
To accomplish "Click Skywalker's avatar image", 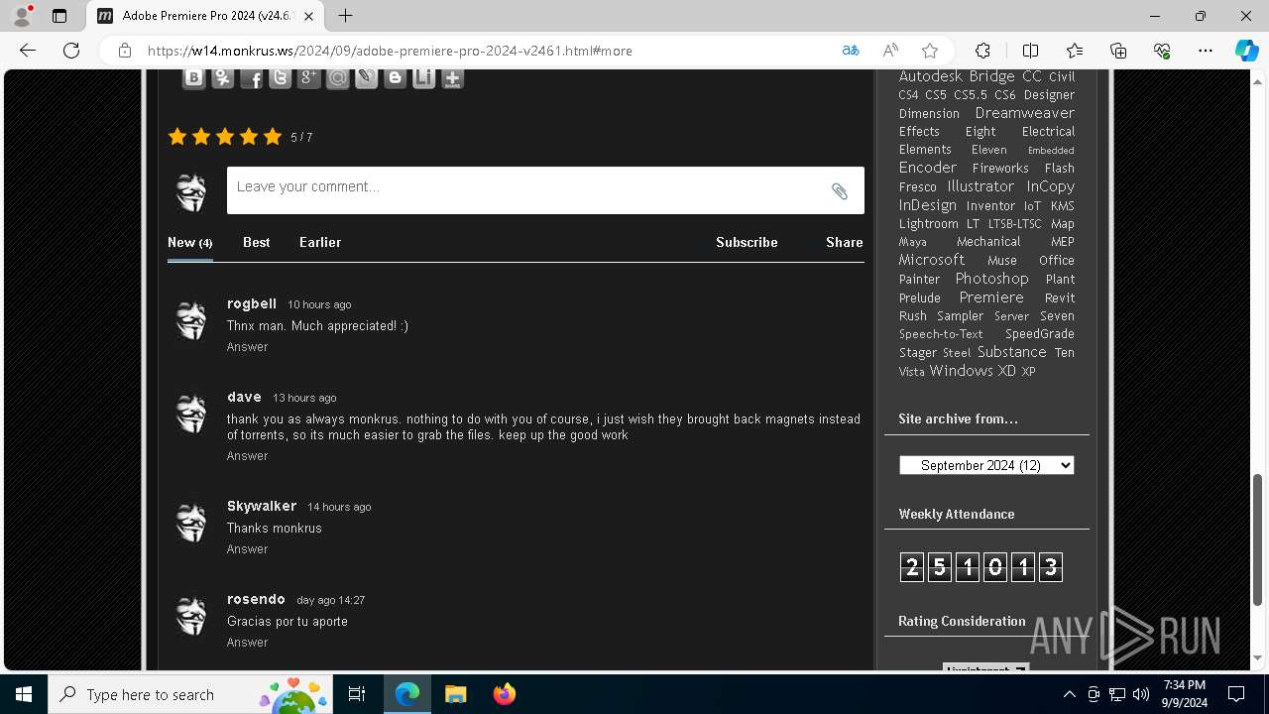I will click(191, 522).
